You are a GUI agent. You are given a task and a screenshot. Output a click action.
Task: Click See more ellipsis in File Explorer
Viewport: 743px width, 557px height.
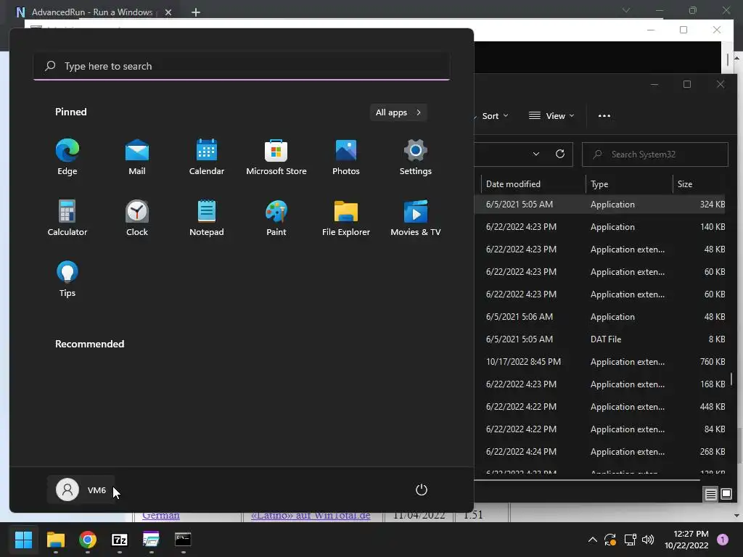(x=604, y=116)
